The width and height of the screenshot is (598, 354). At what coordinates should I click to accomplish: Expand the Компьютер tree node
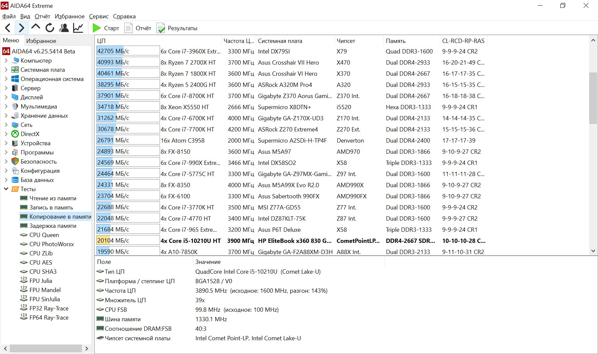(x=6, y=61)
